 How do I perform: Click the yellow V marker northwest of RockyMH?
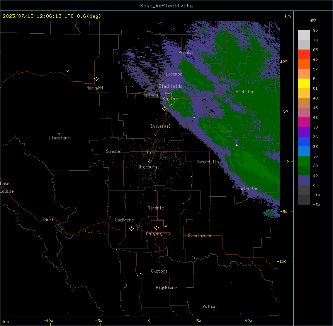coord(68,71)
